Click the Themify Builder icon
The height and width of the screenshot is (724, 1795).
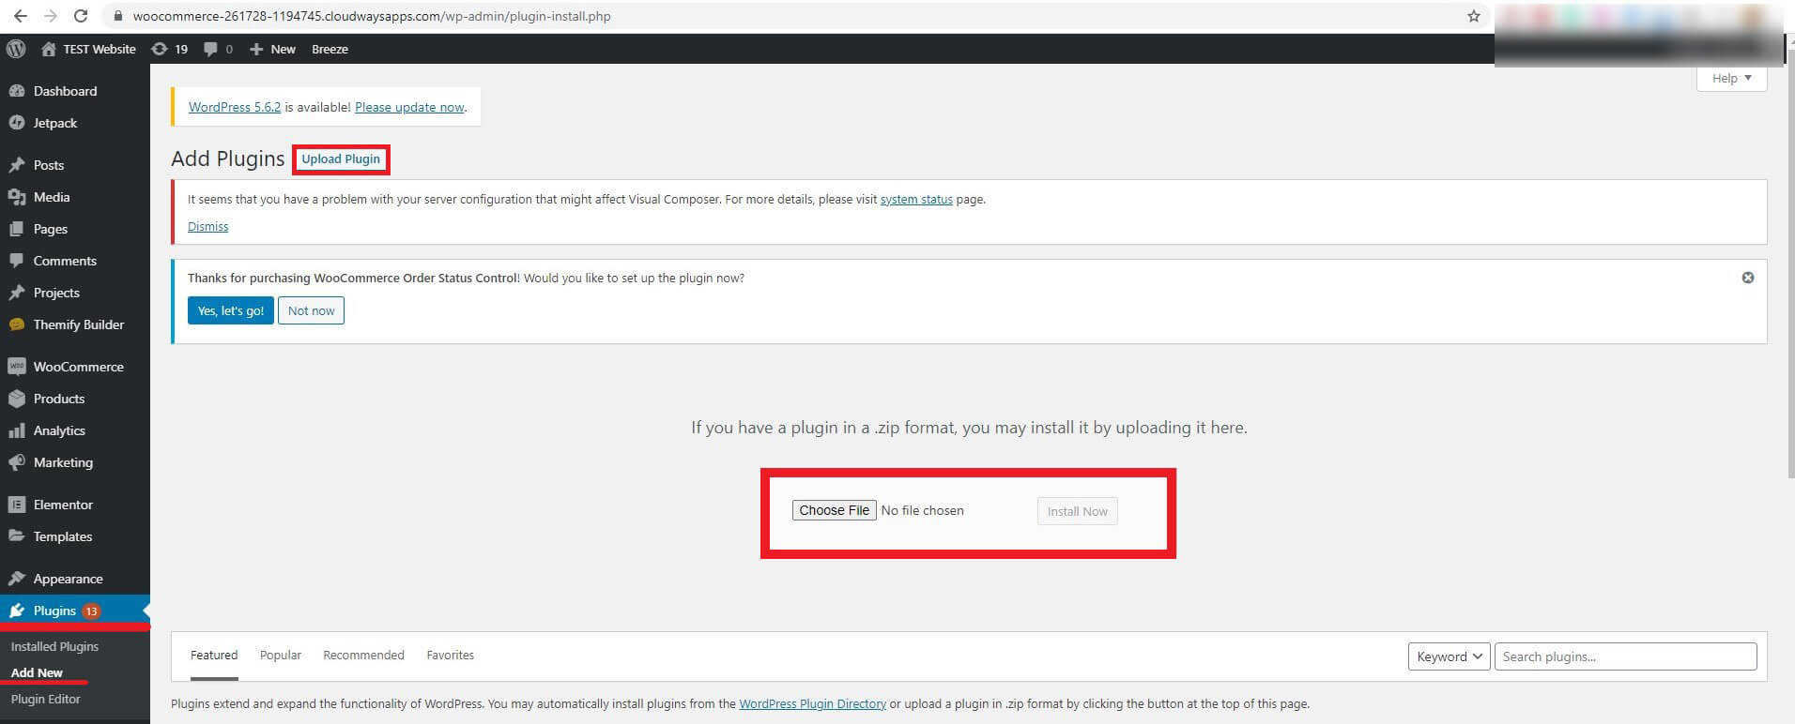coord(16,324)
